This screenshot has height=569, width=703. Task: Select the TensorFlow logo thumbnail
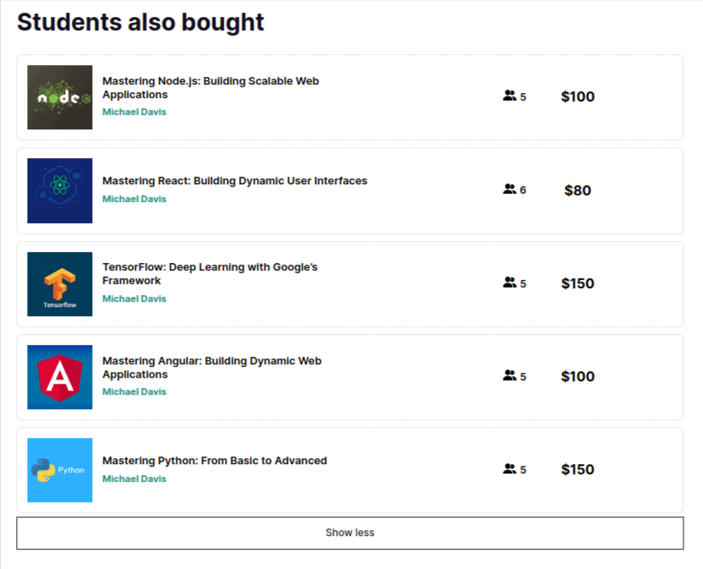(59, 284)
